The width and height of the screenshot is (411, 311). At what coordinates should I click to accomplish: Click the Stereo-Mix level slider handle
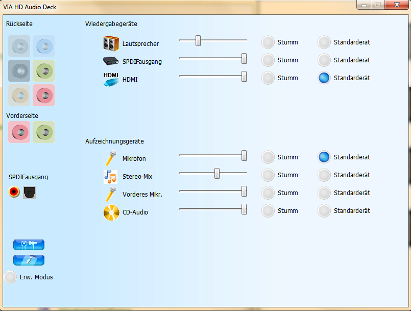217,173
